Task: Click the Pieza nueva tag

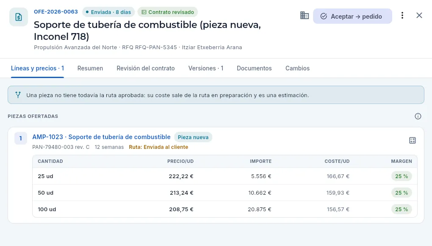Action: 193,137
